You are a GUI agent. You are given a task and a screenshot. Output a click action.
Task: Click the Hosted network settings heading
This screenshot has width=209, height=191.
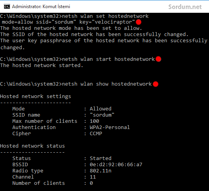click(x=36, y=96)
